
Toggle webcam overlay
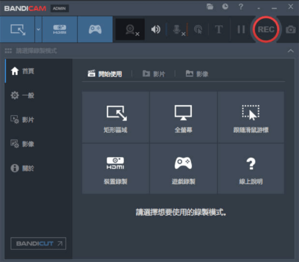[x=130, y=30]
